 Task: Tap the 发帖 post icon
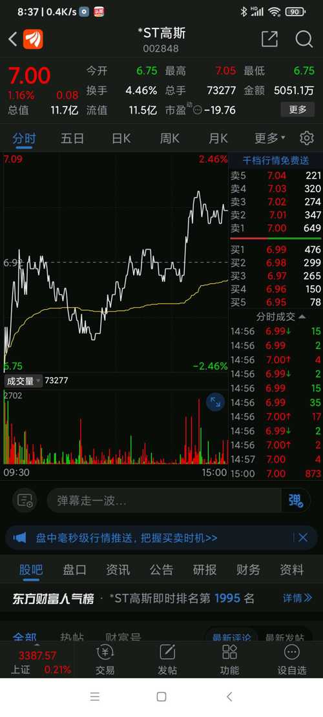pyautogui.click(x=167, y=660)
